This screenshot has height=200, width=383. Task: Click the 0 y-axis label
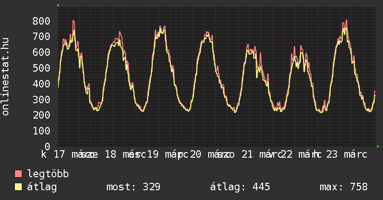[x=47, y=147]
